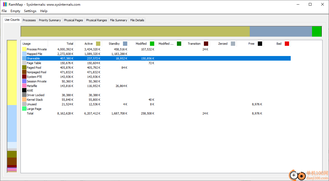
Task: Click the System PTE dark red legend square
Action: click(24, 77)
